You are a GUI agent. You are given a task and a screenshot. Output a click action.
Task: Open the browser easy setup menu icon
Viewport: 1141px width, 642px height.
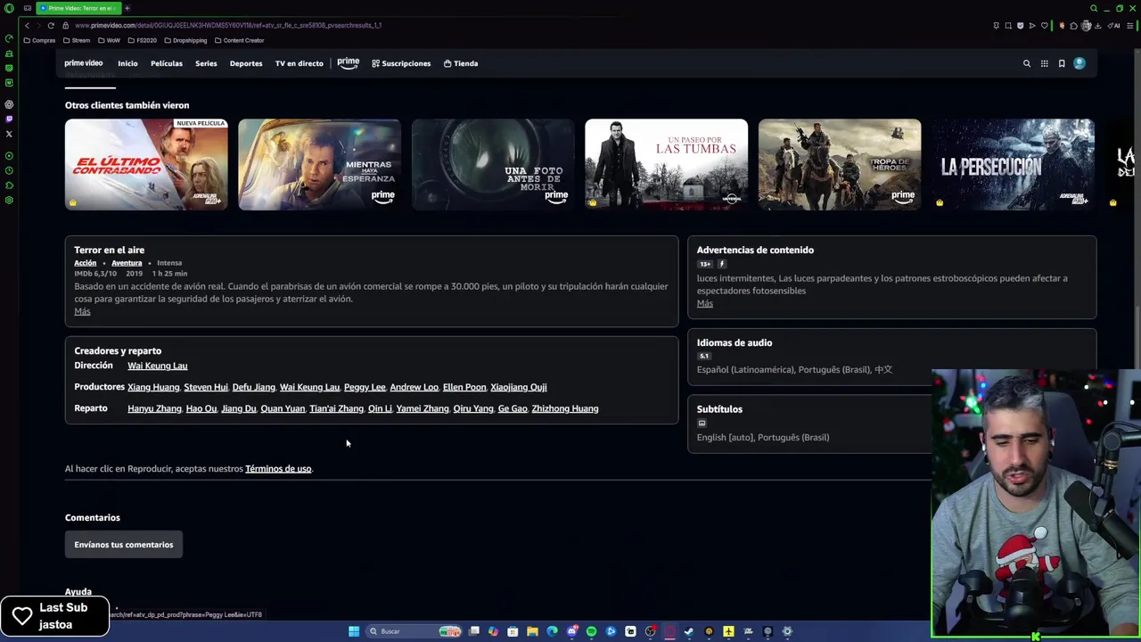[1130, 25]
